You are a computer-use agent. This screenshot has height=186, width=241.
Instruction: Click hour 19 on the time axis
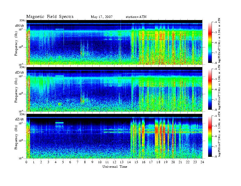click(x=166, y=162)
